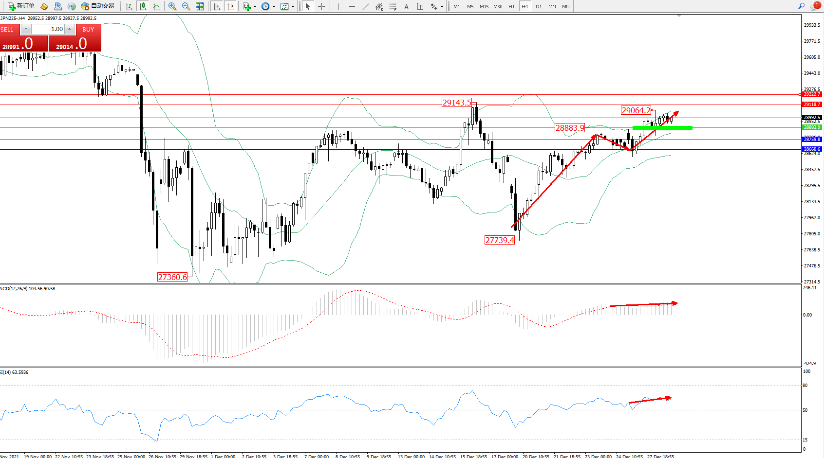Image resolution: width=824 pixels, height=458 pixels.
Task: Zoom out on the chart
Action: click(x=186, y=6)
